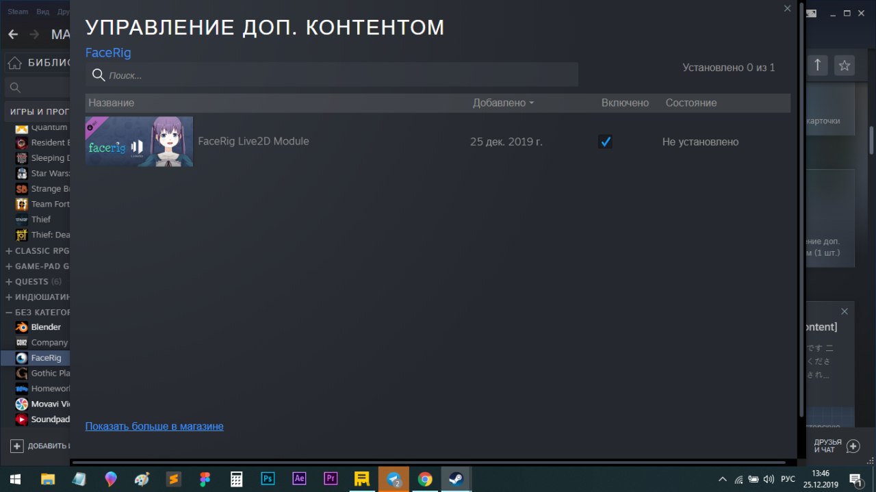
Task: Open File Explorer from taskbar
Action: point(48,478)
